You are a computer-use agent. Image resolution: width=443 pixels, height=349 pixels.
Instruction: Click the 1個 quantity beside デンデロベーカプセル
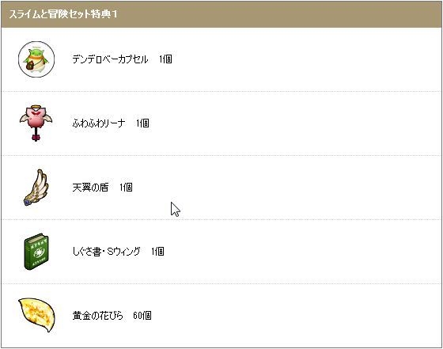[165, 59]
